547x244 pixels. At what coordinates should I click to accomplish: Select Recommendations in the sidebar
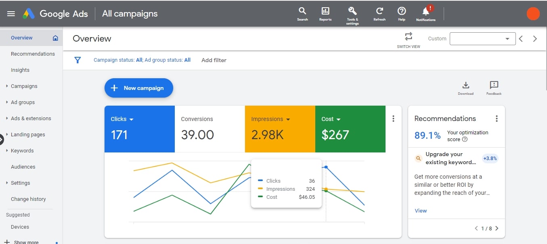[33, 54]
